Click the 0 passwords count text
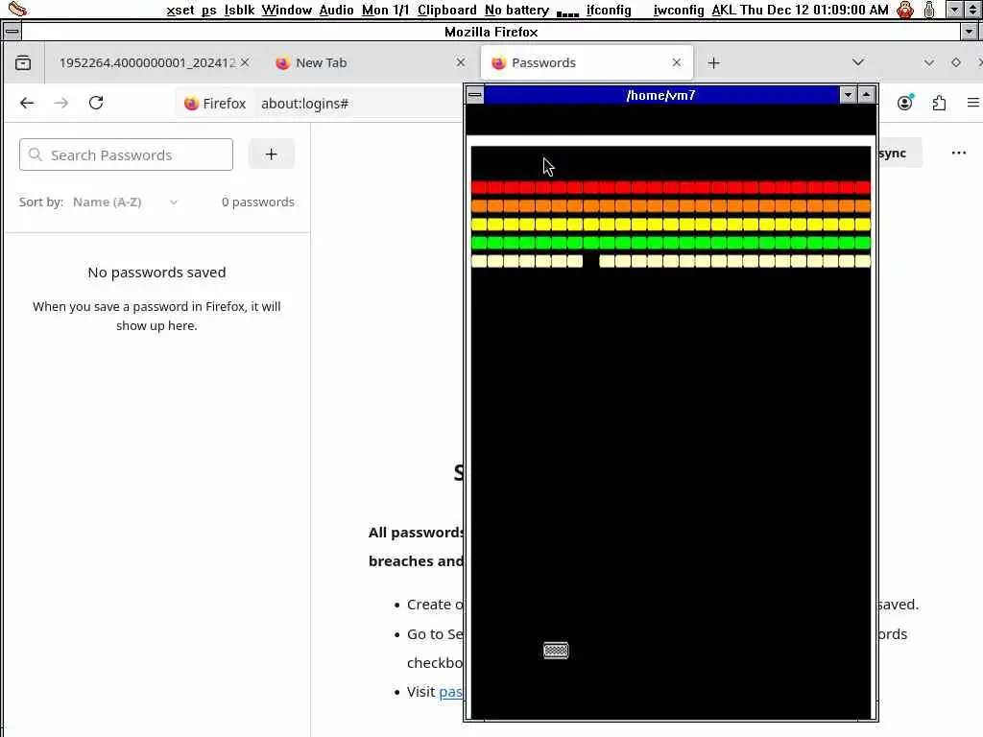 click(257, 202)
